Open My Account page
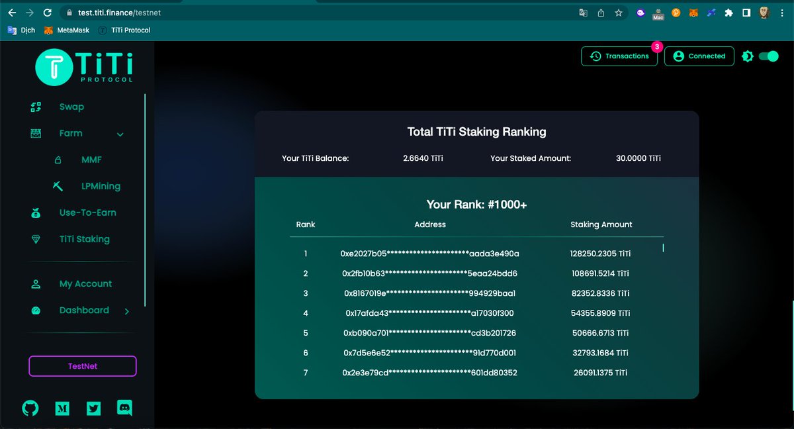The width and height of the screenshot is (794, 429). pyautogui.click(x=85, y=283)
